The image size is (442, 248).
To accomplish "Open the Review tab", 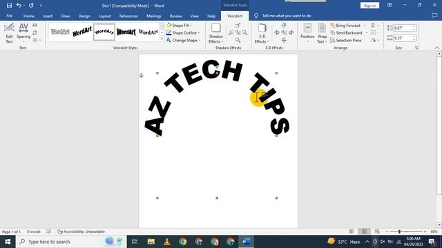I will pyautogui.click(x=175, y=16).
